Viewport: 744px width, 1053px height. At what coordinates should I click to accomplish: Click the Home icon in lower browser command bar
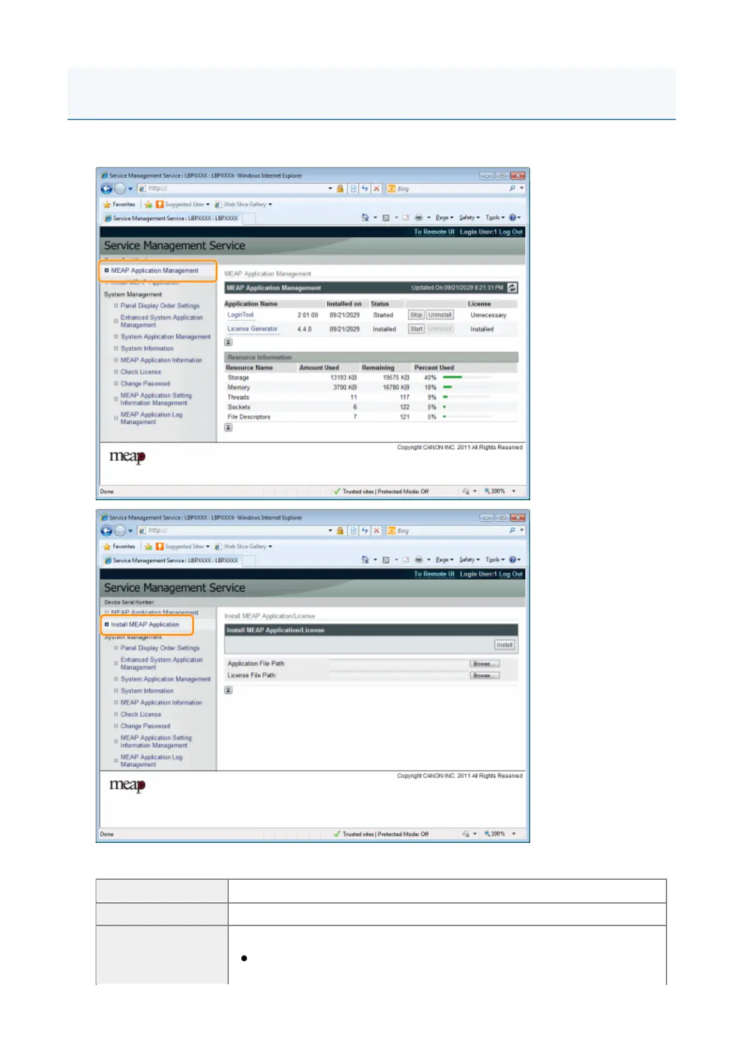[365, 560]
